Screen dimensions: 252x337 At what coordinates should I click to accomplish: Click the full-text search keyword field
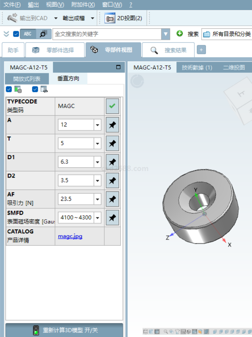pyautogui.click(x=107, y=34)
